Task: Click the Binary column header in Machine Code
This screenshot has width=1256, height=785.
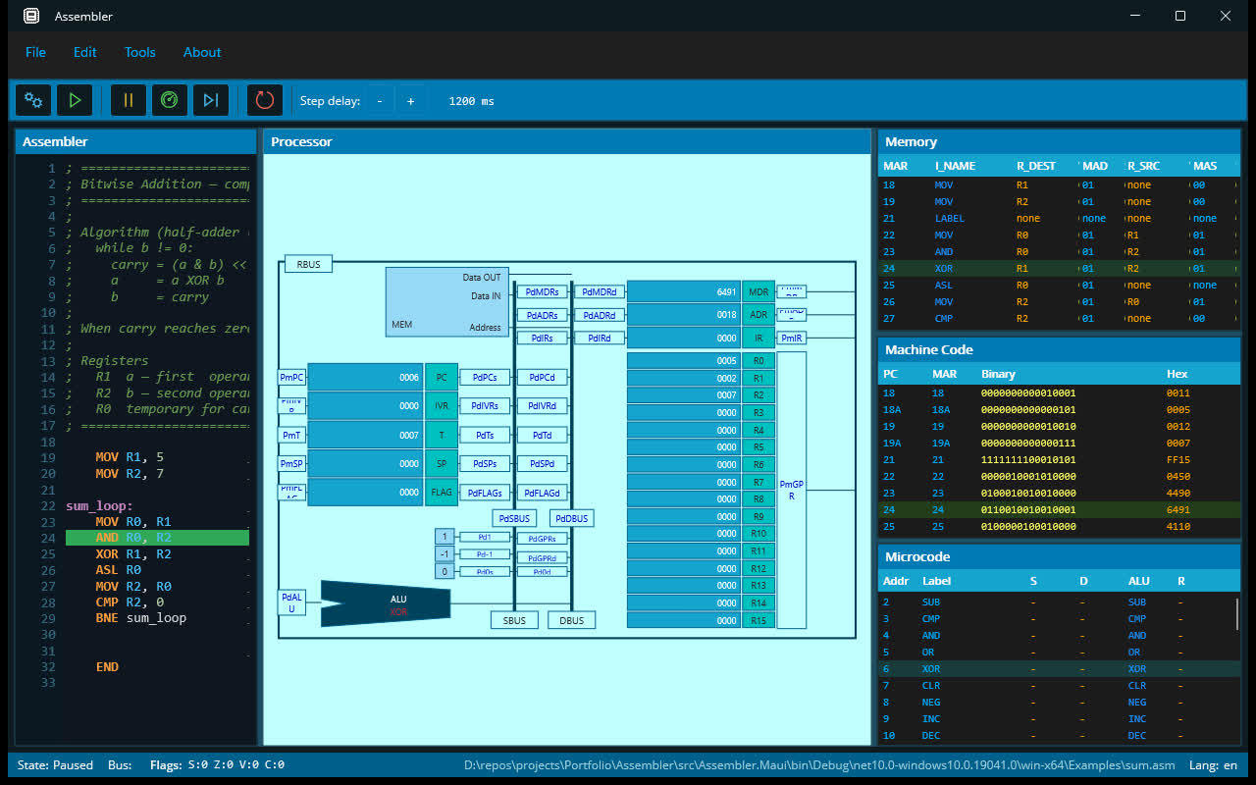Action: click(x=998, y=374)
